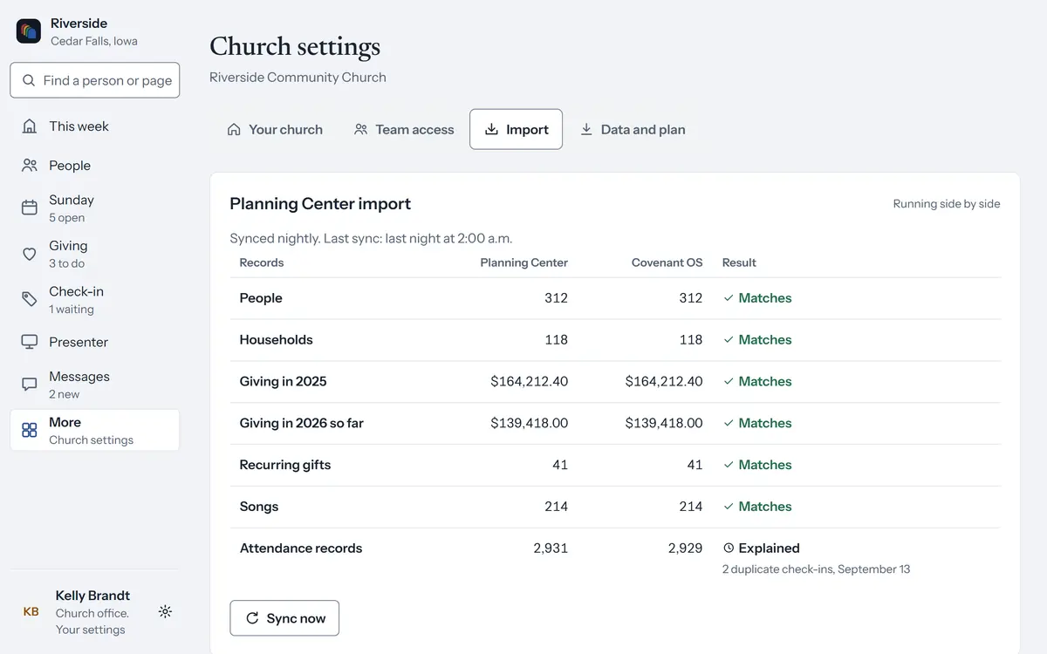
Task: Click the checkmark icon in People row
Action: click(x=729, y=298)
